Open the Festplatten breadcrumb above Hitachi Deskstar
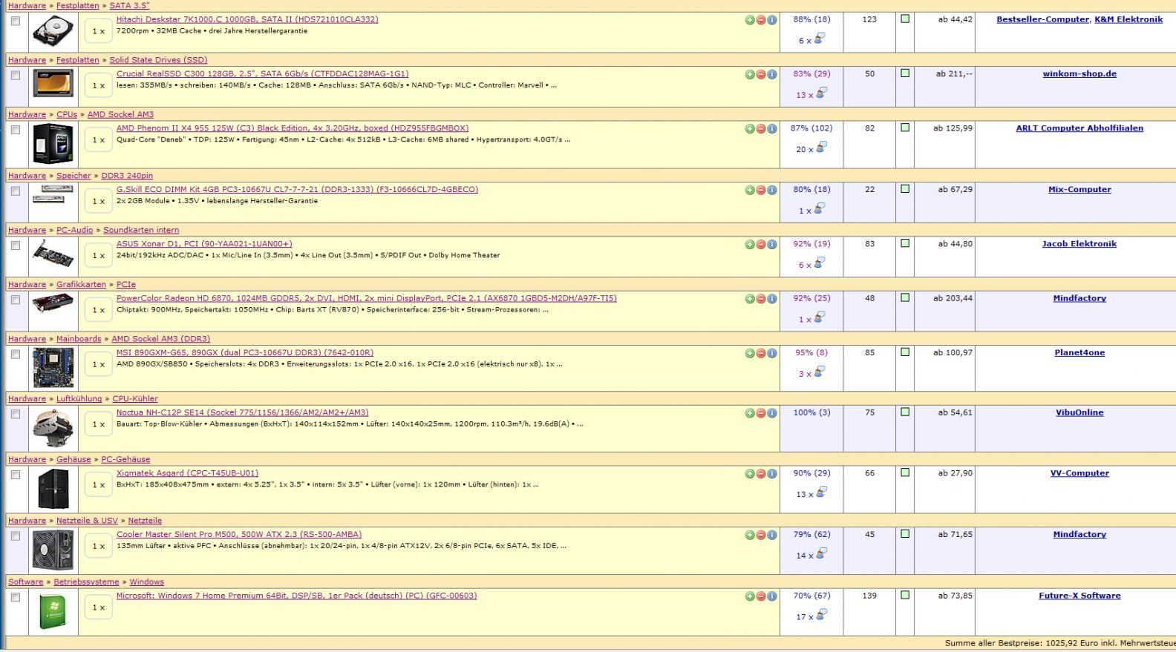Image resolution: width=1176 pixels, height=652 pixels. [77, 5]
